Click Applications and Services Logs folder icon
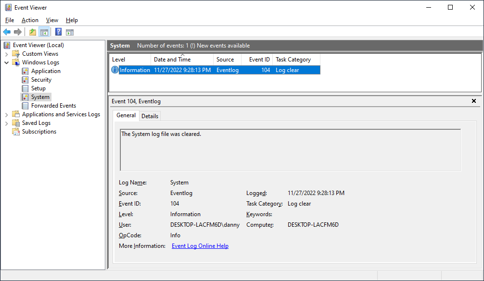 click(16, 114)
